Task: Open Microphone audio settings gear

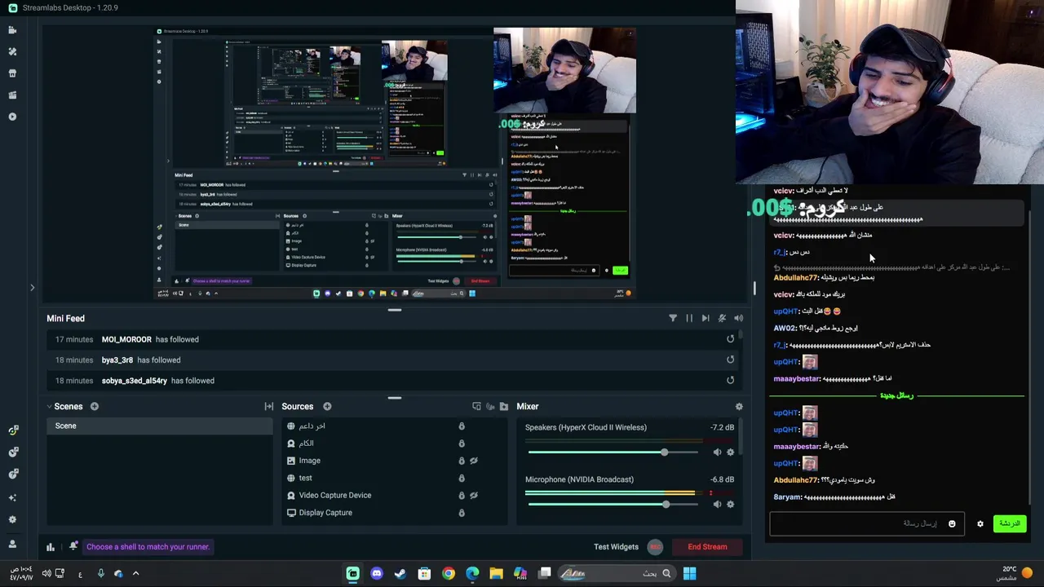Action: click(730, 505)
